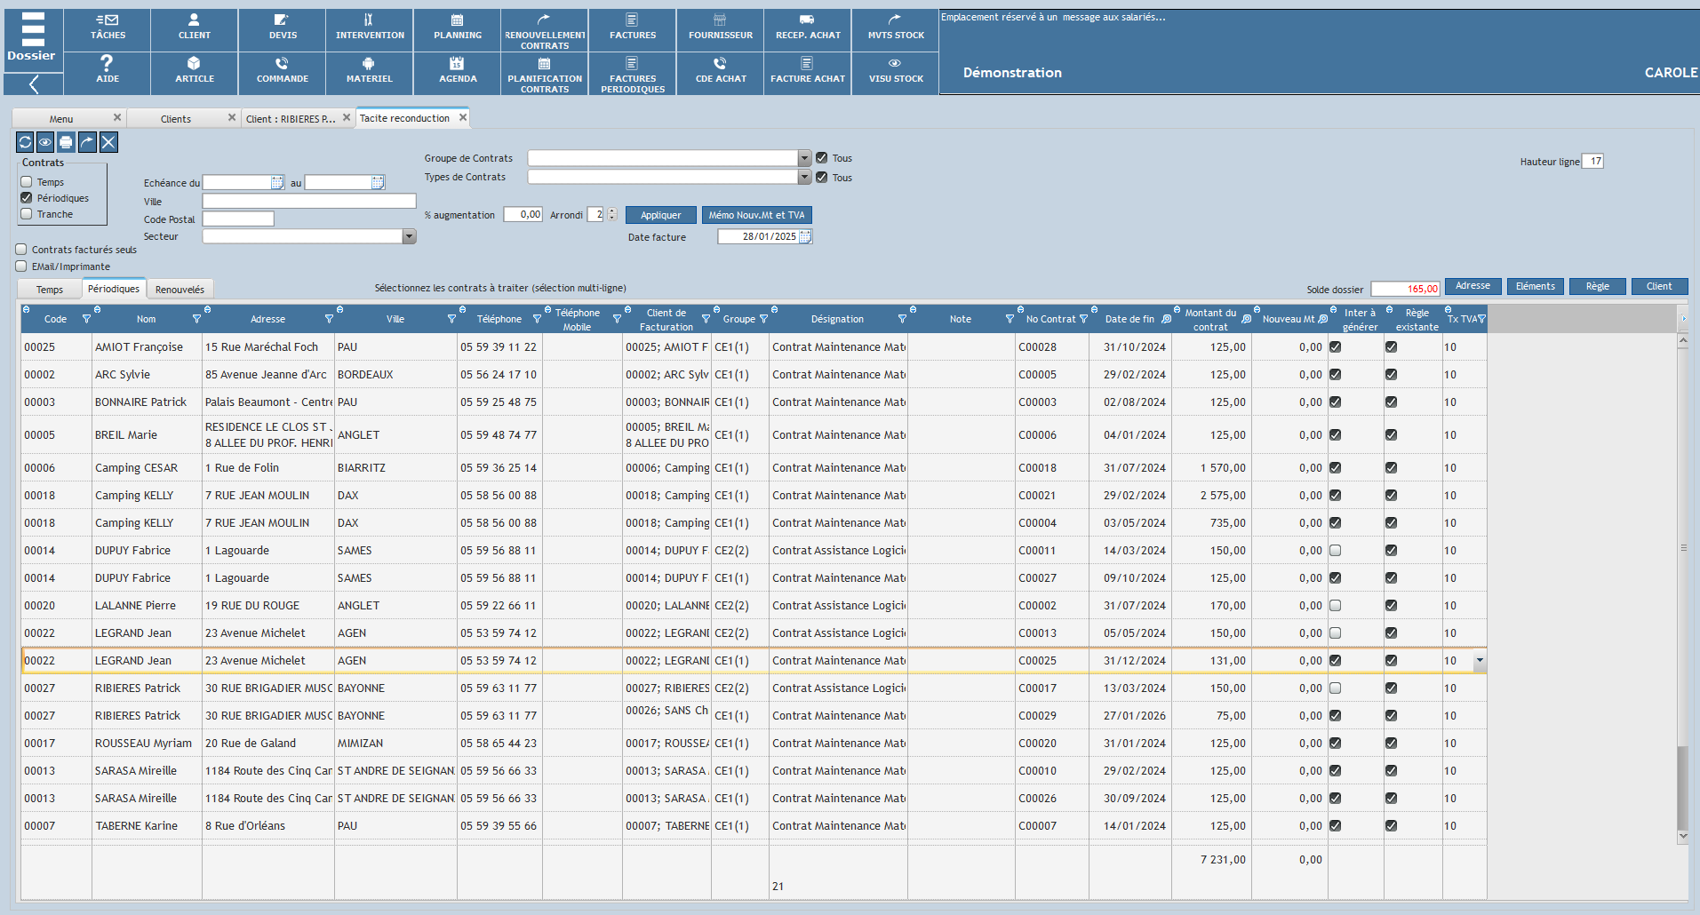Expand the Secteur dropdown

click(410, 236)
